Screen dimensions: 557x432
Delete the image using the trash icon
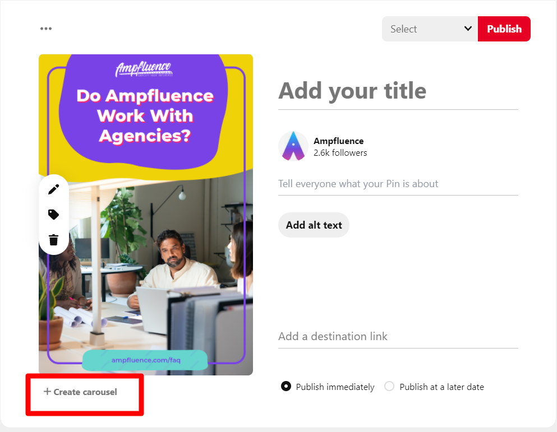point(54,240)
